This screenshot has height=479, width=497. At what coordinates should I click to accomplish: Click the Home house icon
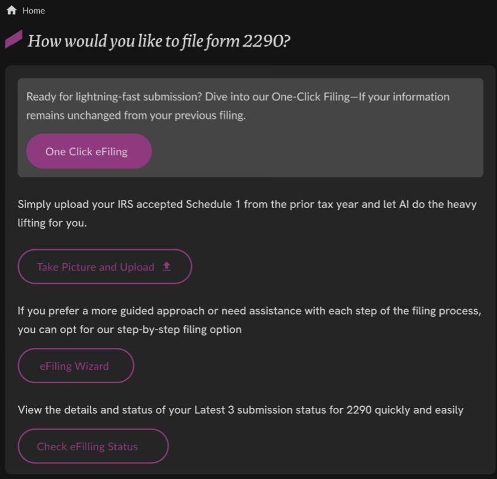[11, 10]
